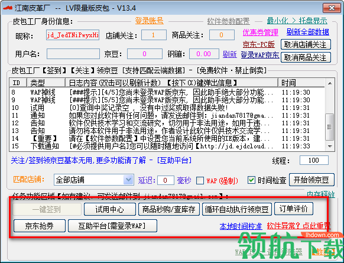Select log row 8 WAP掉线
The image size is (344, 263).
tap(167, 92)
